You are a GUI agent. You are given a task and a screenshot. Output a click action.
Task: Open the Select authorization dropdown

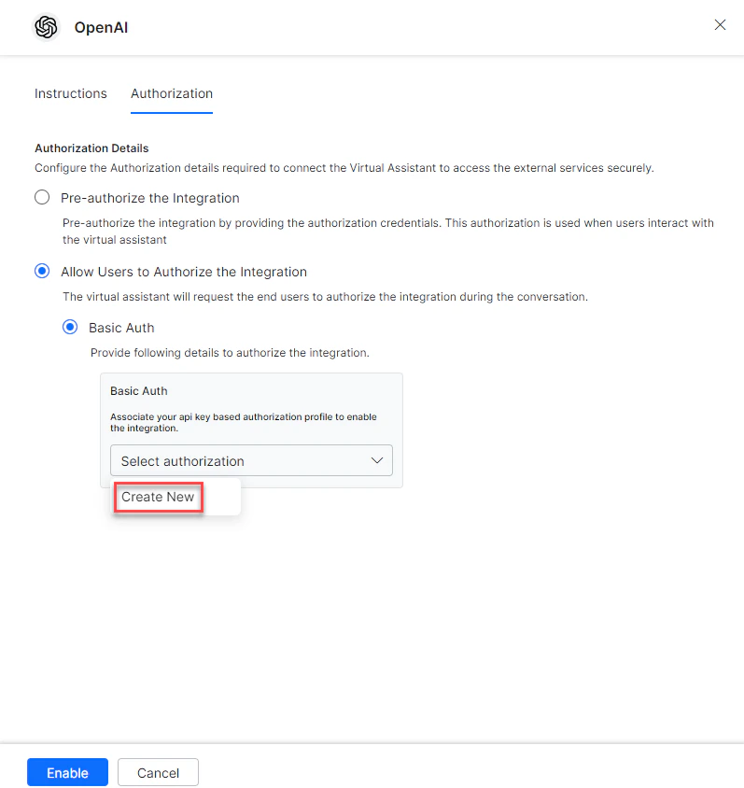click(x=251, y=460)
